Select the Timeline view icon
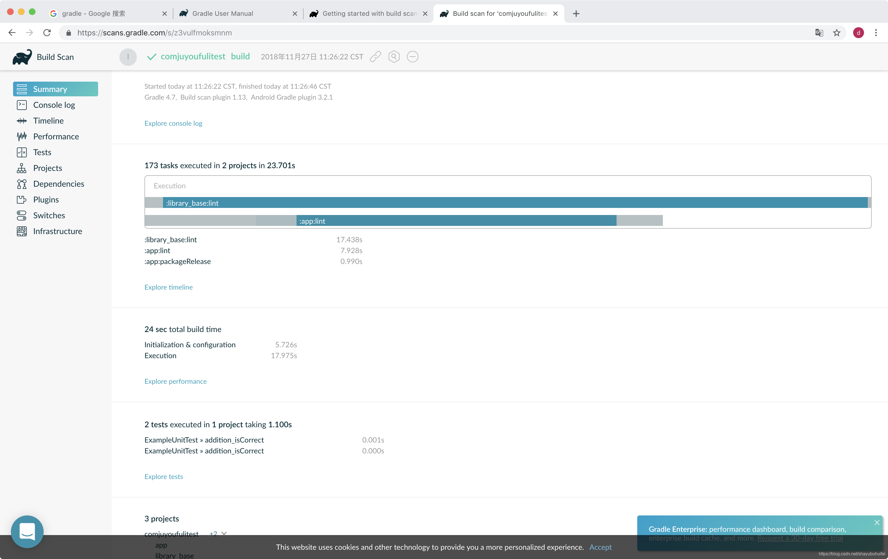The width and height of the screenshot is (888, 559). 21,121
